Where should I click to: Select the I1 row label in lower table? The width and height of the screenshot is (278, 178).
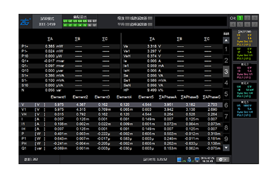23,124
